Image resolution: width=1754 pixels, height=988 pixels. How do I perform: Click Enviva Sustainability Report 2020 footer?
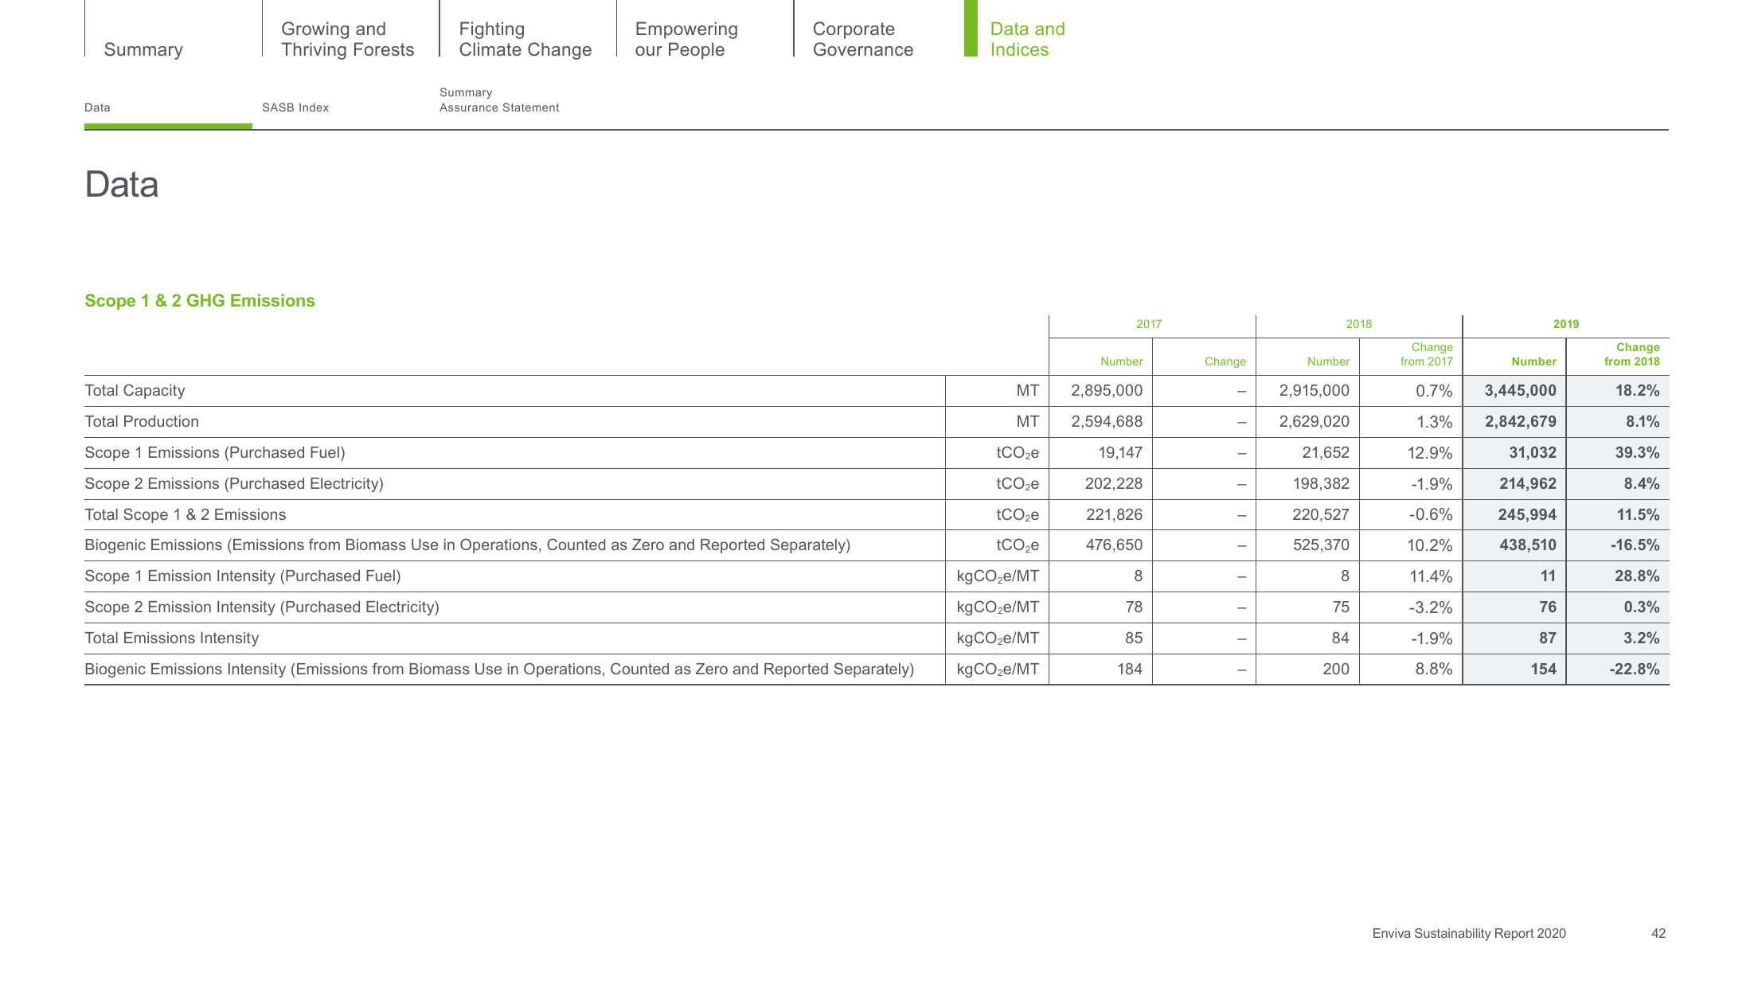(x=1469, y=933)
